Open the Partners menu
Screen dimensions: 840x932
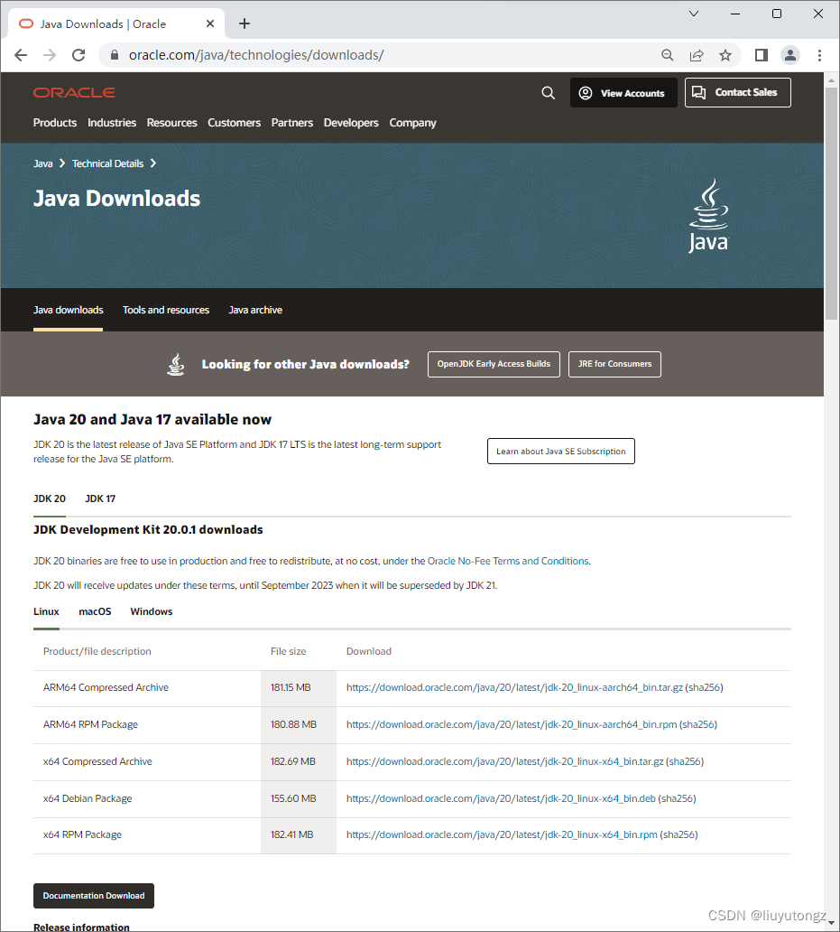pyautogui.click(x=292, y=123)
